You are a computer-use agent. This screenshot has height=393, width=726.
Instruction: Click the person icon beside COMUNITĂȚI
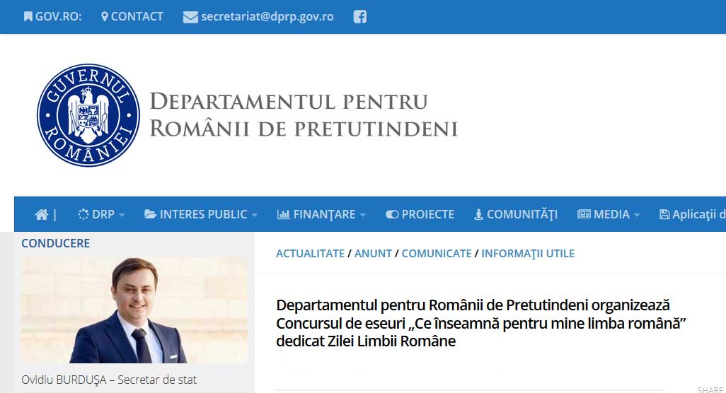coord(478,214)
